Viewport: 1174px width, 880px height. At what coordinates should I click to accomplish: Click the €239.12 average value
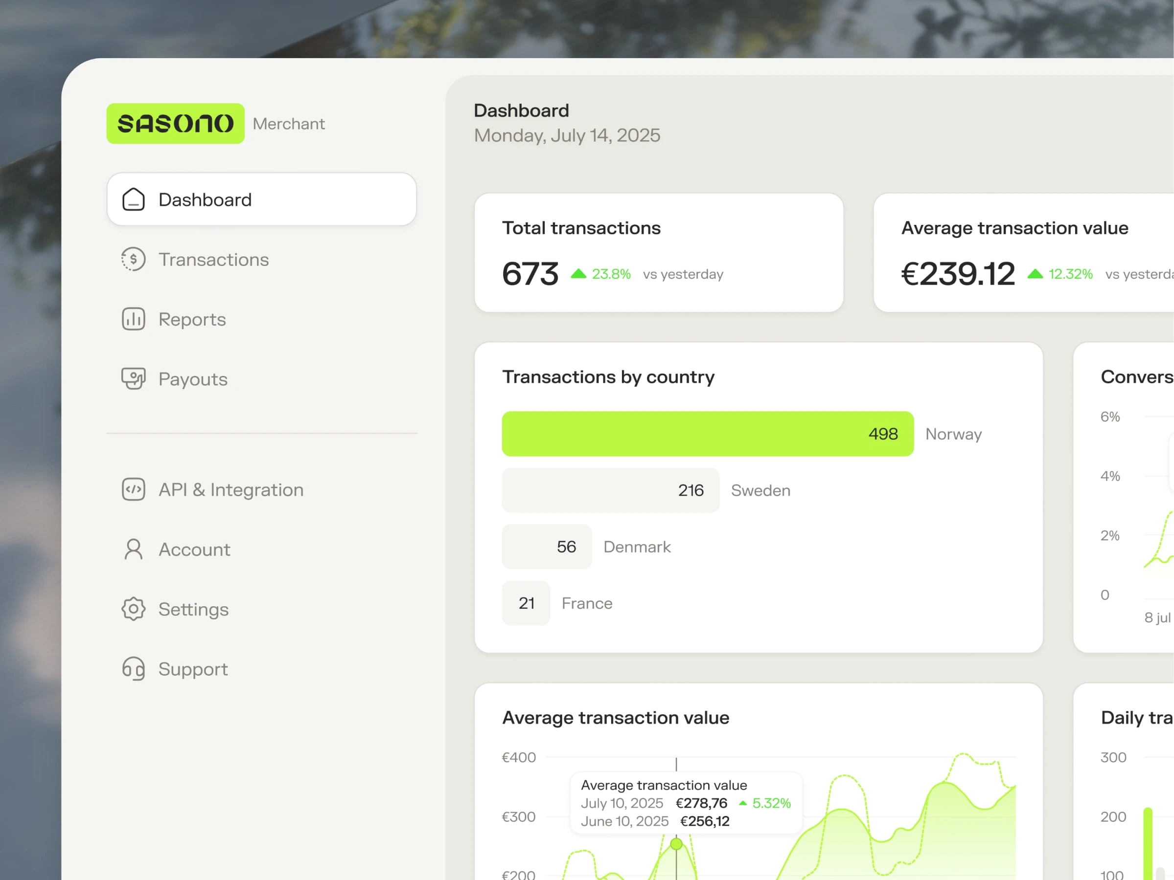coord(958,274)
